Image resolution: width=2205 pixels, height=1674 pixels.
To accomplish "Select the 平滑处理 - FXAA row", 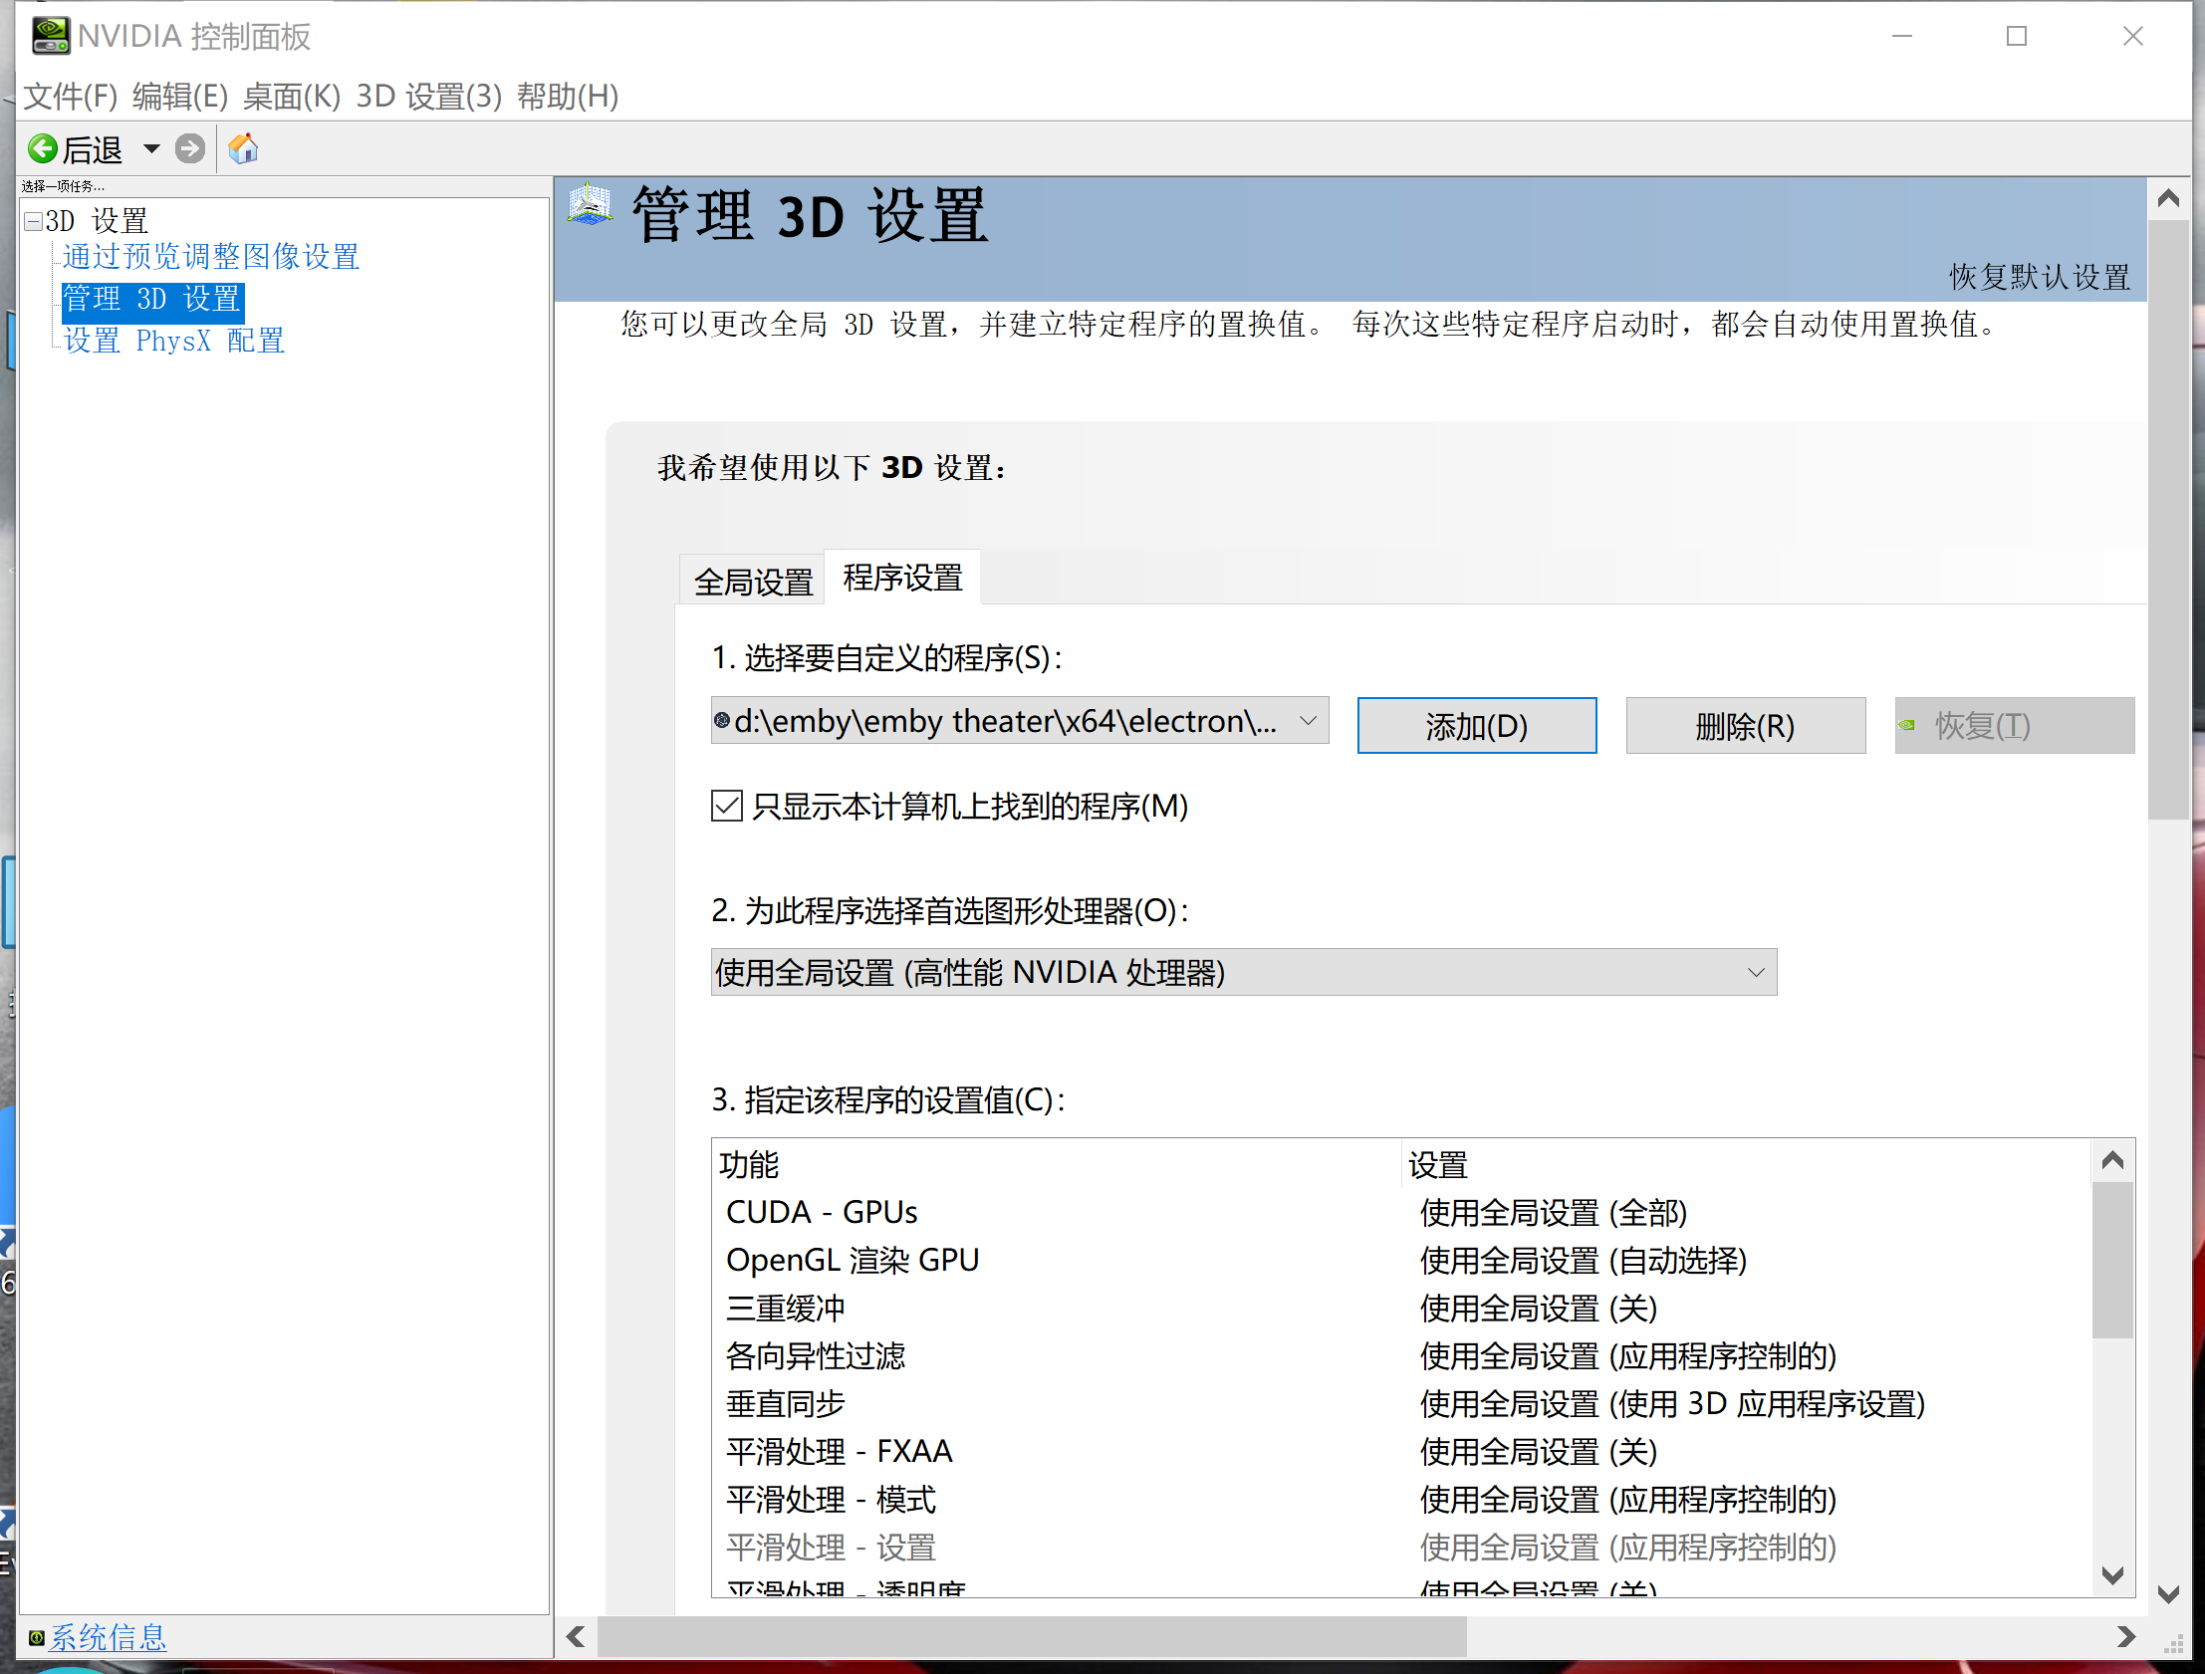I will point(1400,1452).
